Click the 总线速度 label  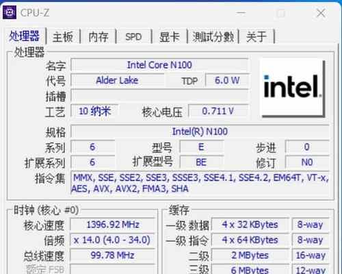[x=44, y=256]
